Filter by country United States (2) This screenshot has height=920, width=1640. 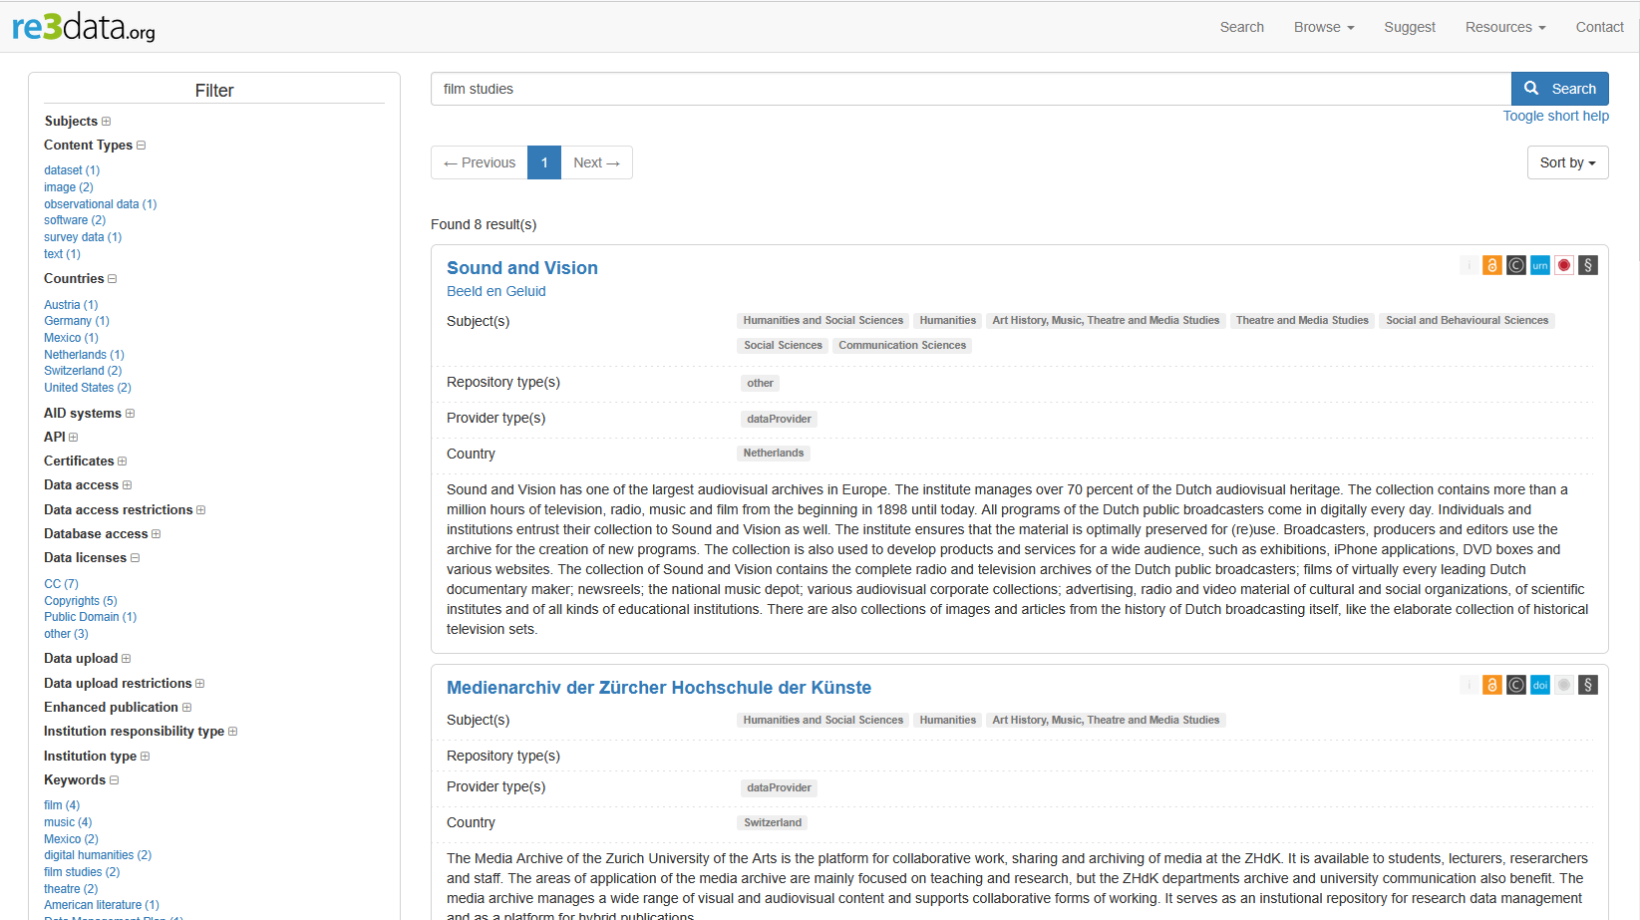point(88,388)
